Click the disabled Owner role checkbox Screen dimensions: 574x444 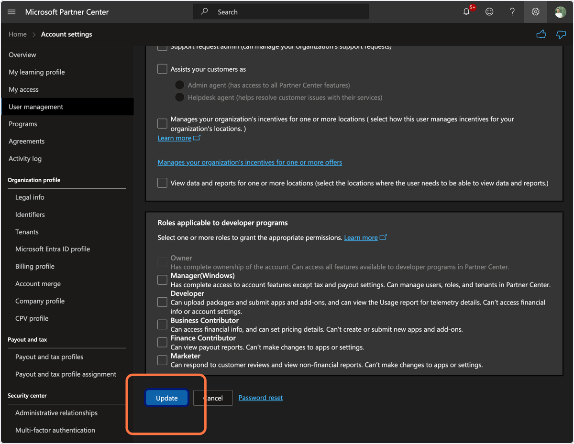tap(162, 262)
